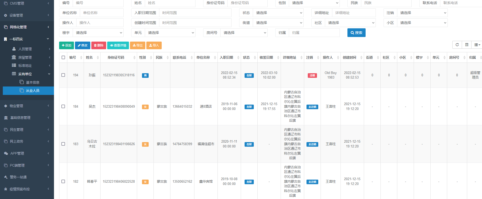Image resolution: width=482 pixels, height=199 pixels.
Task: Sort by the 入职日期 column arrows
Action: [238, 58]
